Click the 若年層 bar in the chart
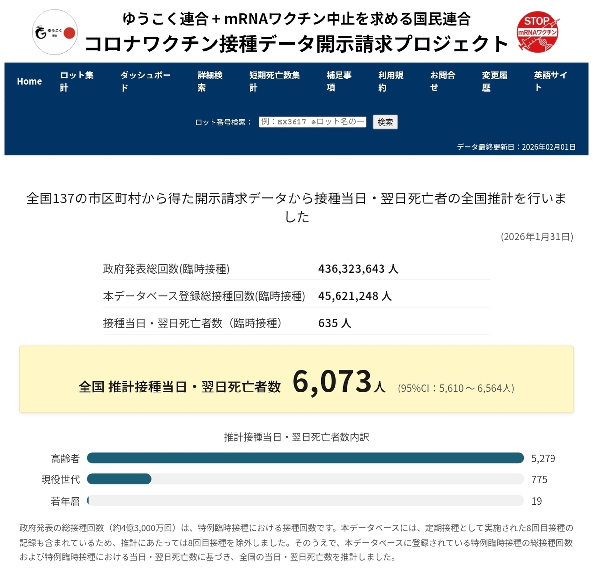The height and width of the screenshot is (588, 593). pos(88,501)
